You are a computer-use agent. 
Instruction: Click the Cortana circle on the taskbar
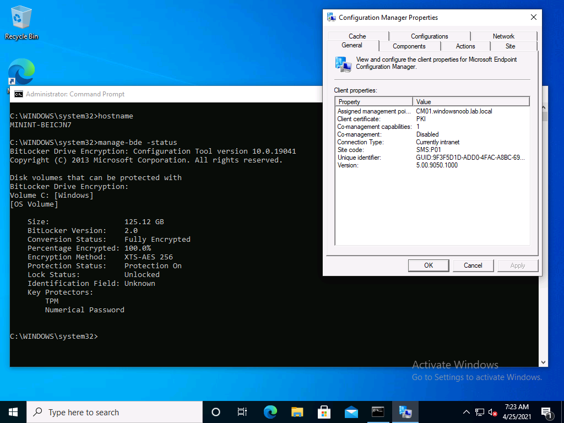tap(216, 412)
